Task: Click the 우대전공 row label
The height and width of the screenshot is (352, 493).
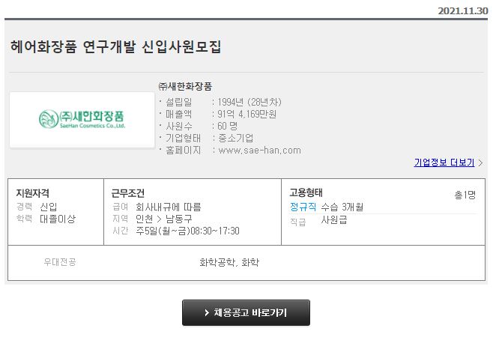Action: 60,262
